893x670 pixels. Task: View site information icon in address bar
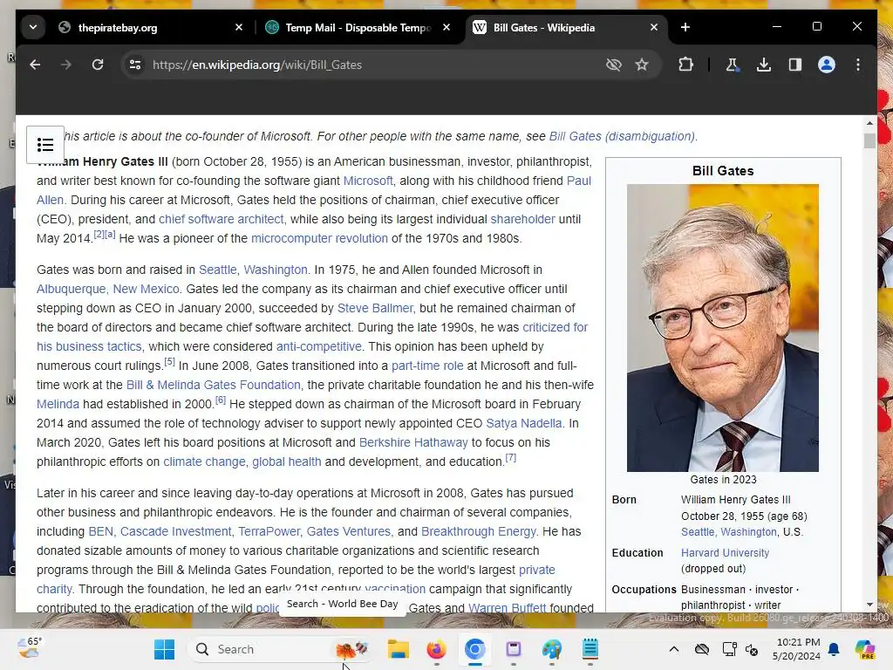(x=135, y=65)
